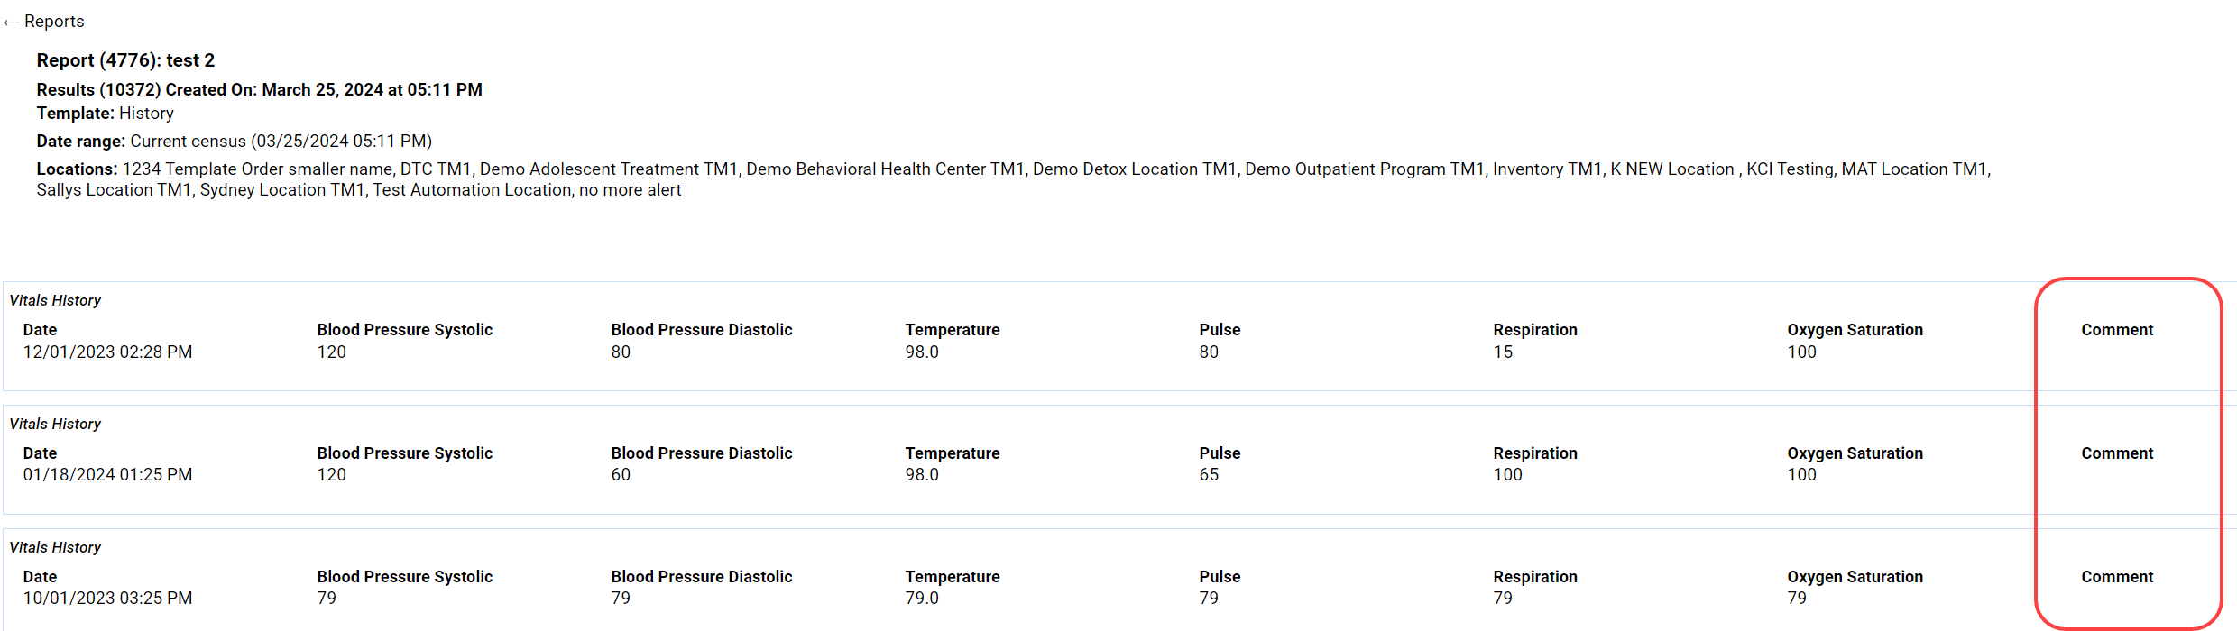Click the Blood Pressure Diastolic value 60
The image size is (2237, 631).
pos(621,475)
